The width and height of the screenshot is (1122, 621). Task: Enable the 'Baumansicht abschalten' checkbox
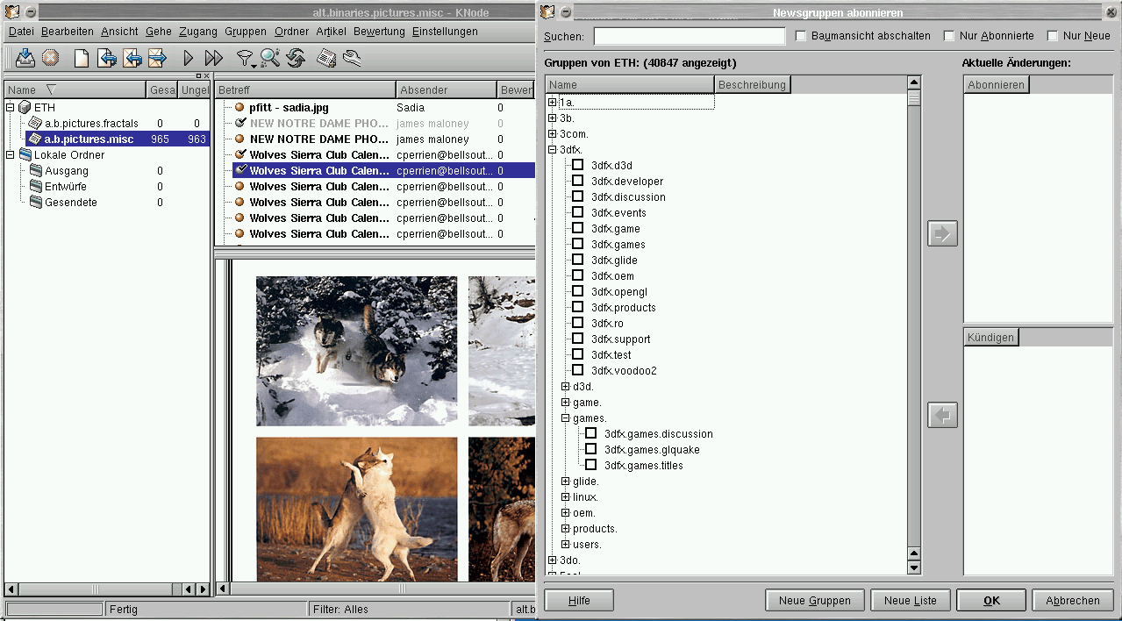801,36
